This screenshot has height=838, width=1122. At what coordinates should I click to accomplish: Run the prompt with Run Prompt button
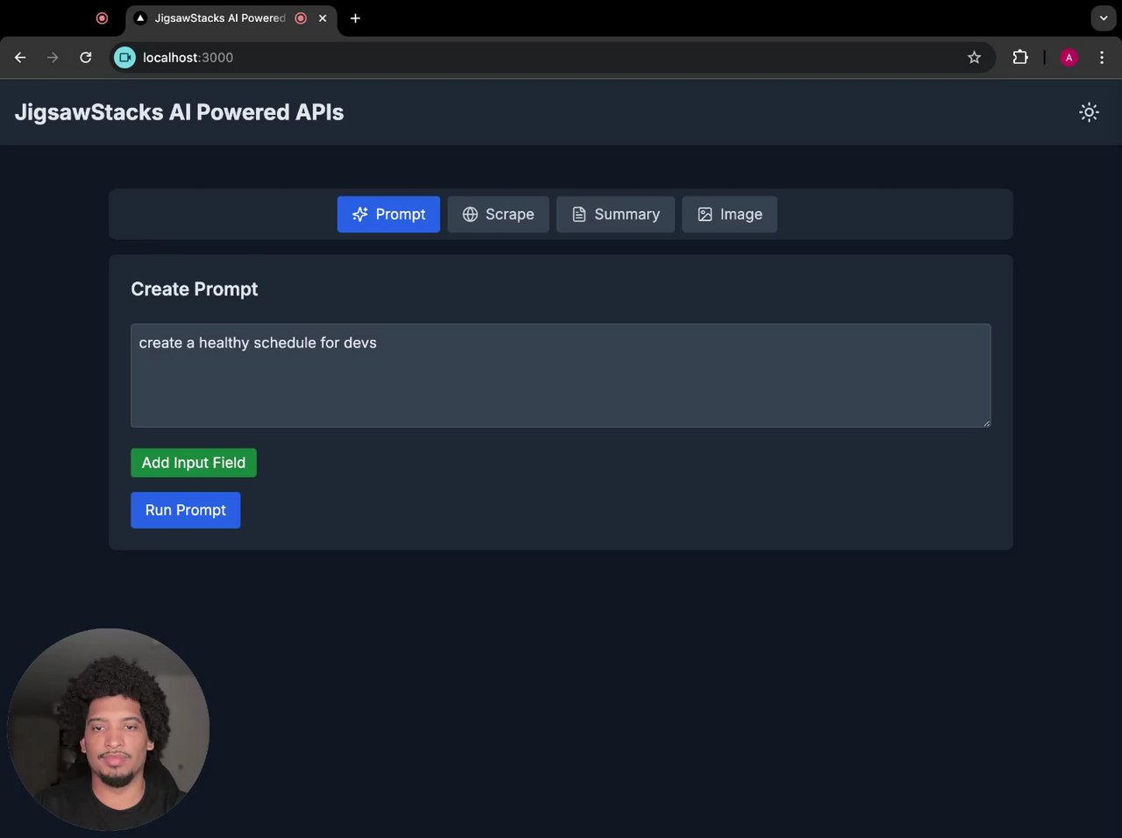click(186, 510)
